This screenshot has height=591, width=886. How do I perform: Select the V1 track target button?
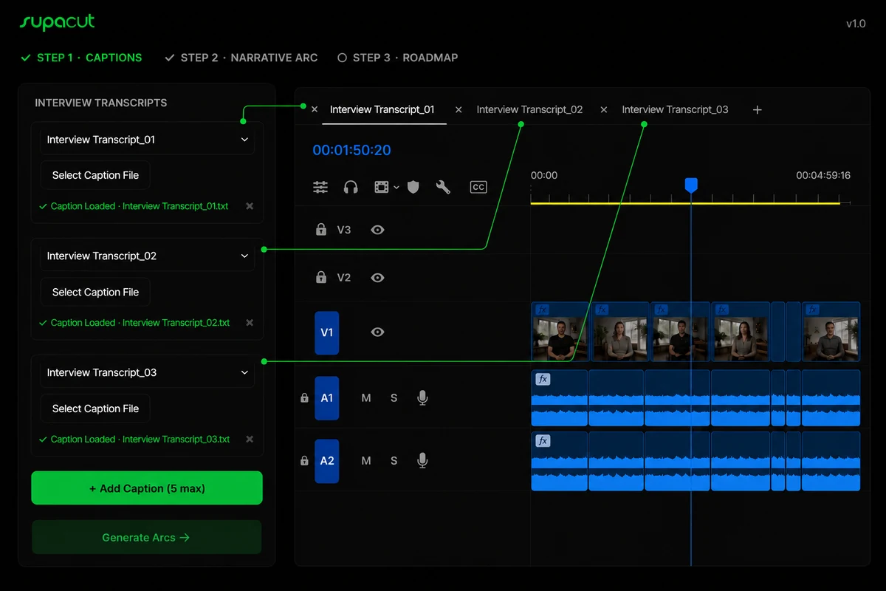(326, 332)
